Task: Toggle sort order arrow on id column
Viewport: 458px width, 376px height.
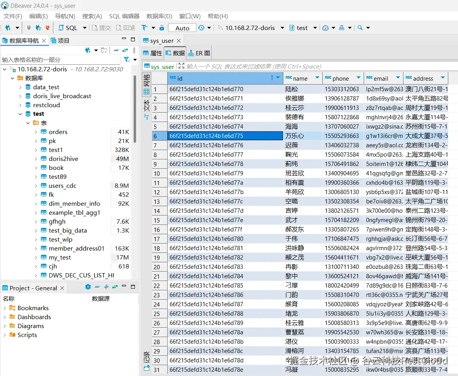Action: pos(272,78)
